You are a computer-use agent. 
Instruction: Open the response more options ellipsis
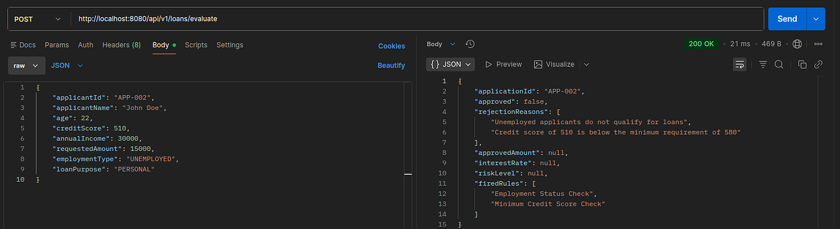pos(818,44)
